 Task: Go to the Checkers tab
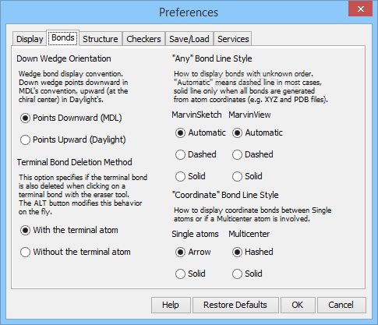click(143, 39)
